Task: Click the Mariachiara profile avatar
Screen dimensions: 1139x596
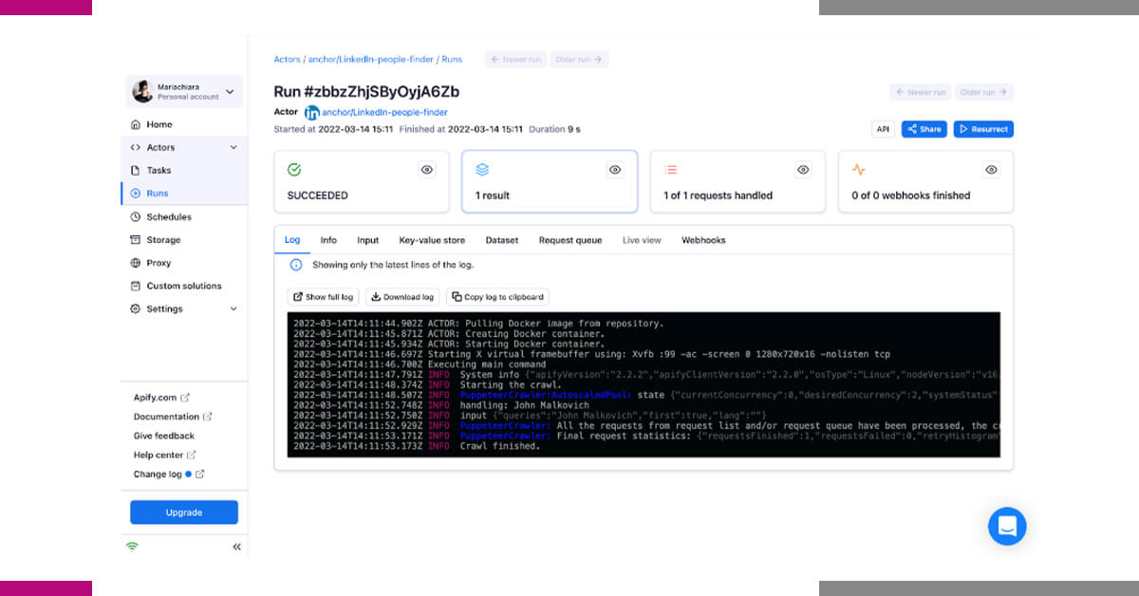Action: click(x=142, y=92)
